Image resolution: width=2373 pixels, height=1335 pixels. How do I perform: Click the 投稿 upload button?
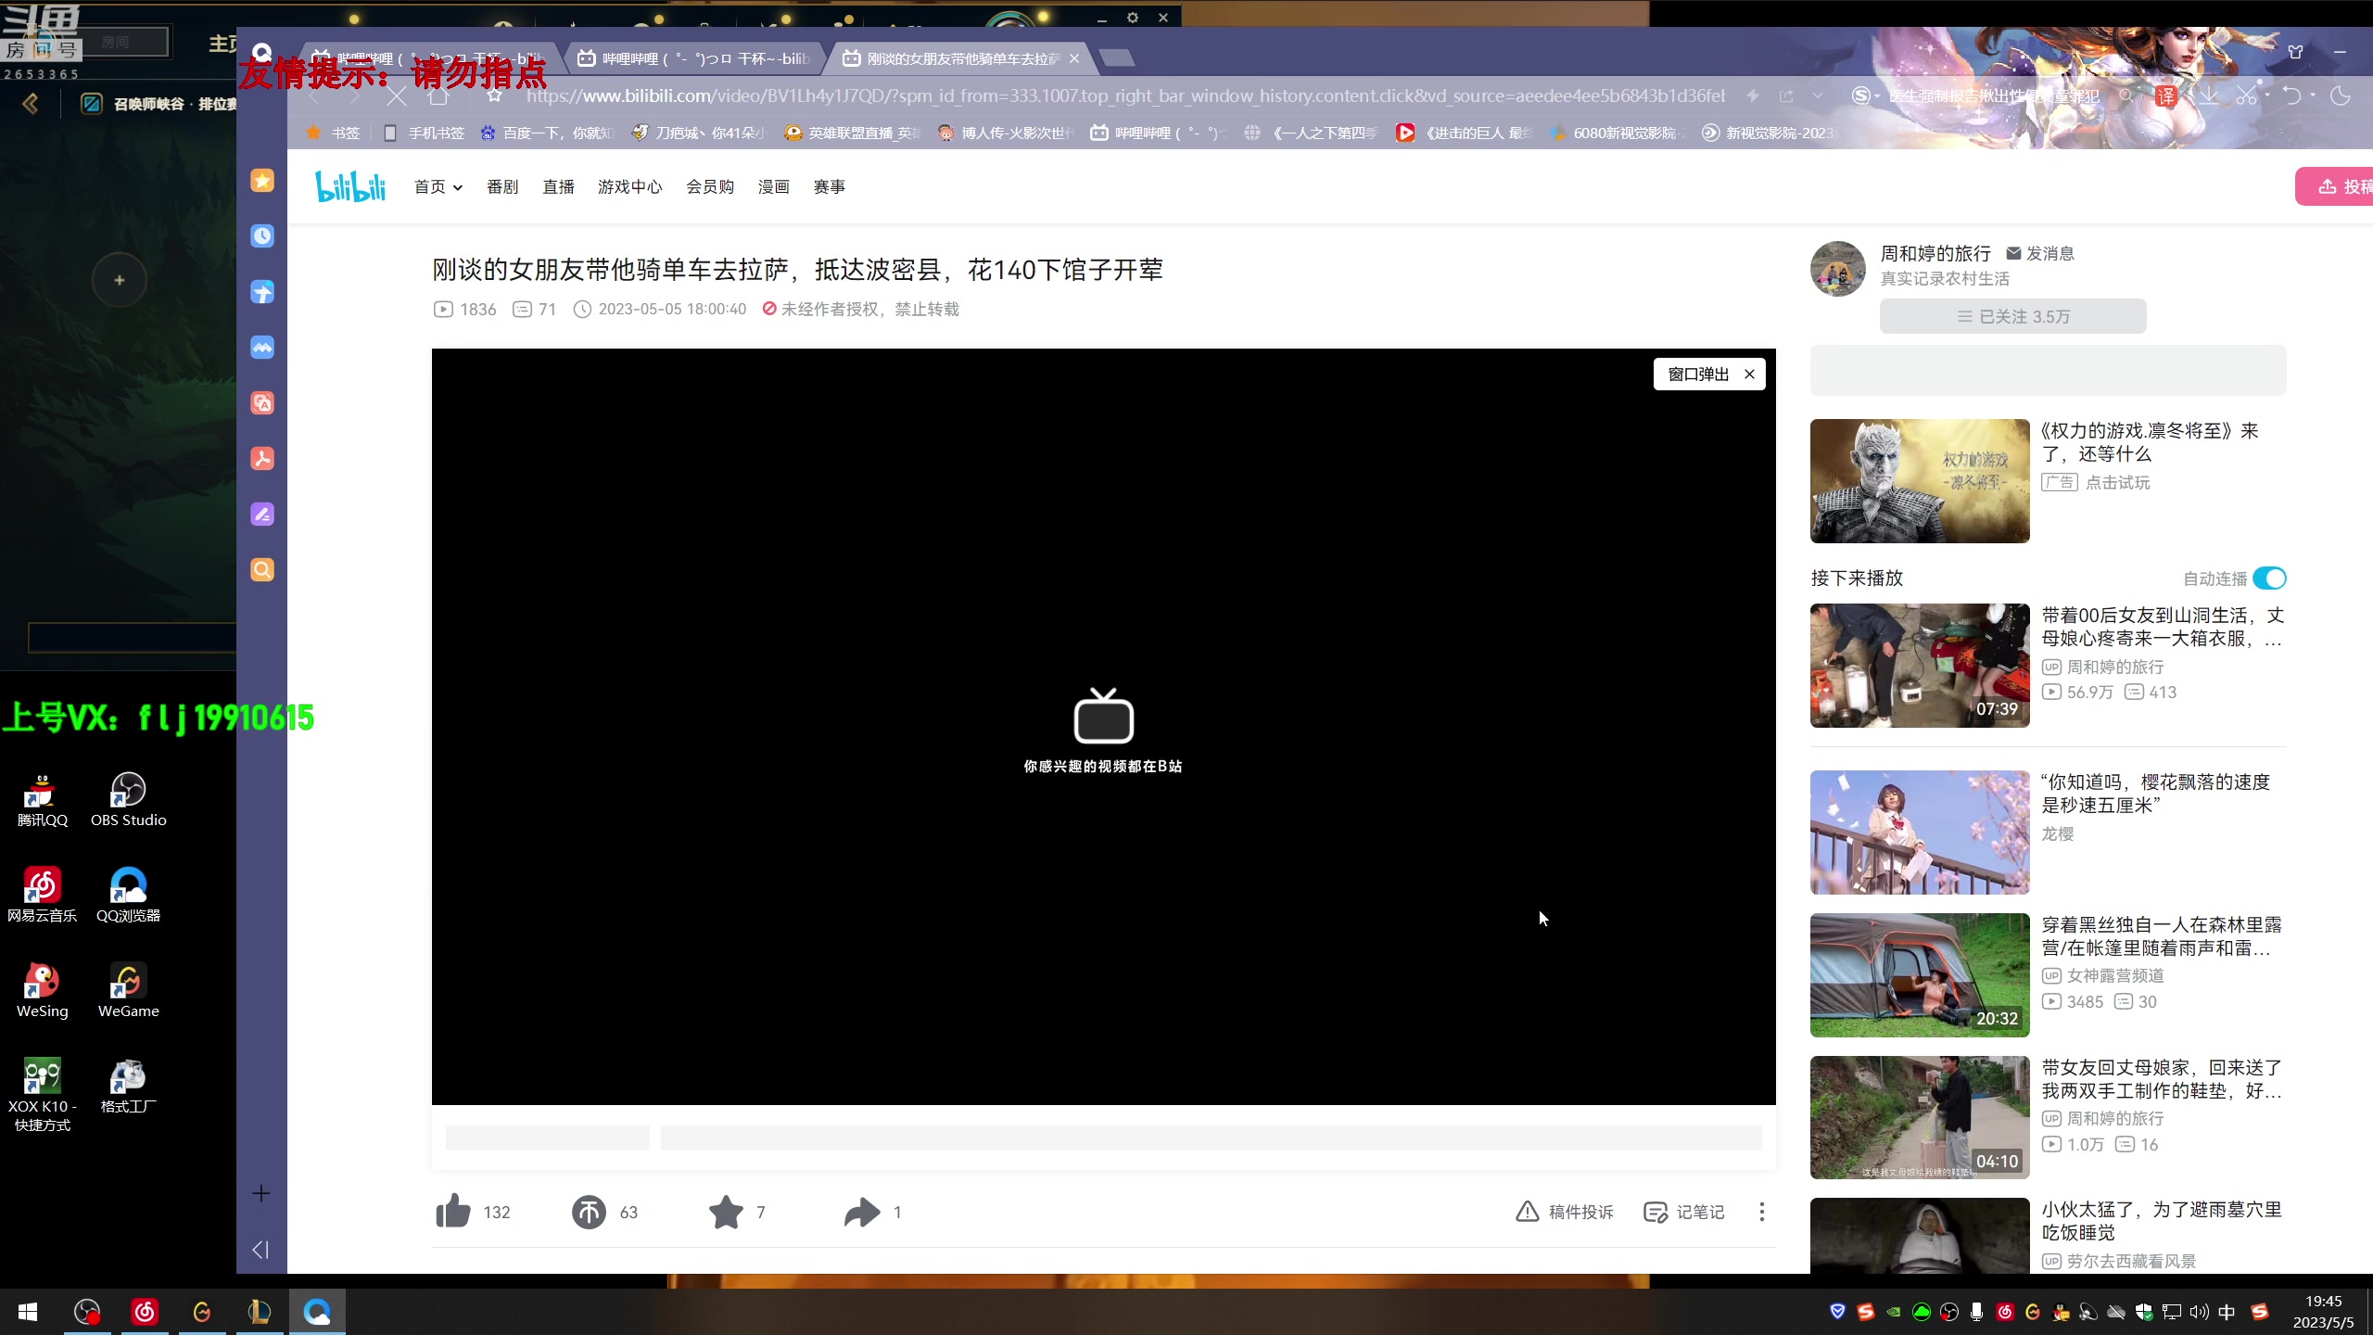point(2336,186)
